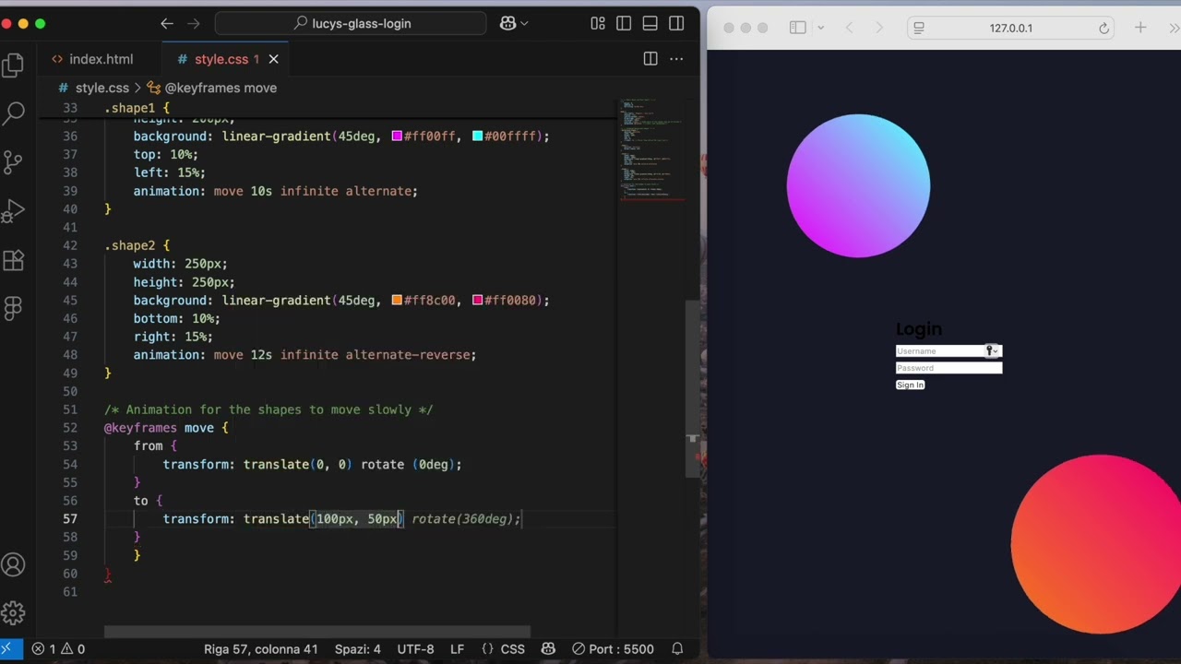Open errors and warnings in status bar

(58, 649)
